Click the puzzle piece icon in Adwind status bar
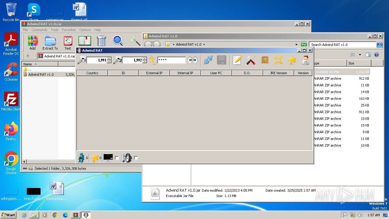The image size is (389, 219). (95, 158)
